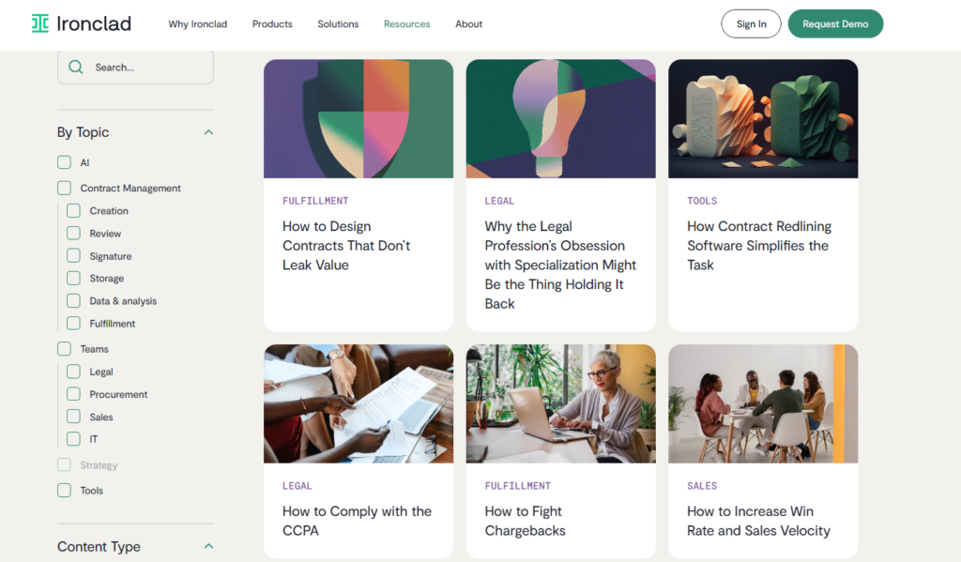Collapse the Content Type section chevron
Viewport: 961px width, 562px height.
click(x=208, y=546)
